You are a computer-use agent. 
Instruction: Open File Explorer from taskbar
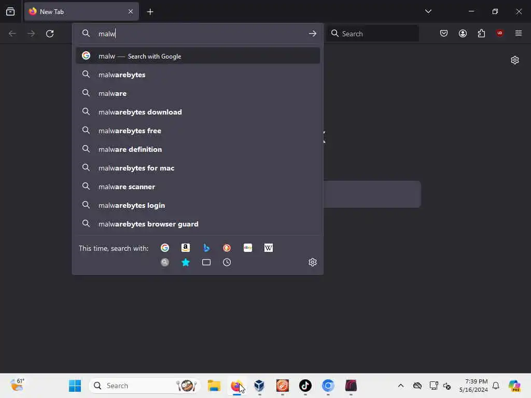[214, 386]
